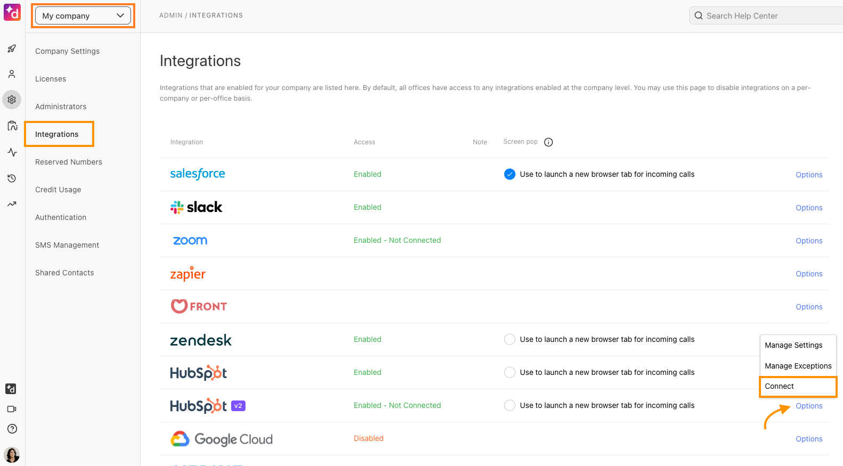Click the Screen pop info icon
Viewport: 843px width, 466px height.
tap(549, 142)
